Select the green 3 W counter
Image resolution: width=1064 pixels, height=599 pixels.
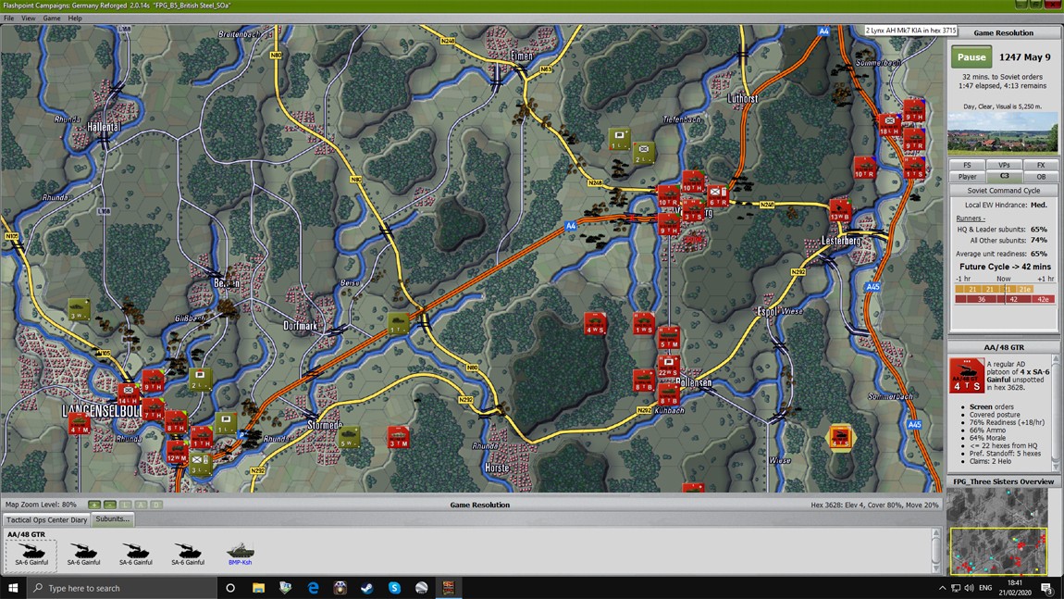click(79, 310)
